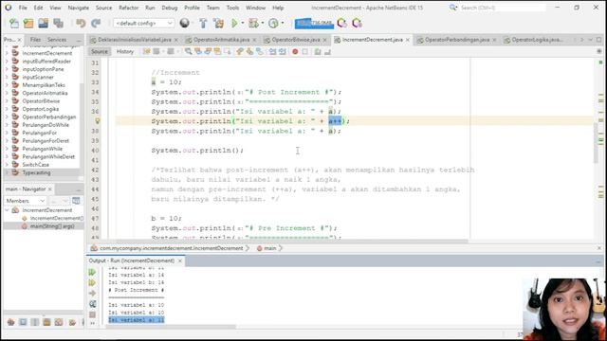The width and height of the screenshot is (607, 341).
Task: Toggle Show Inherited Members in Navigator footer
Action: point(10,322)
